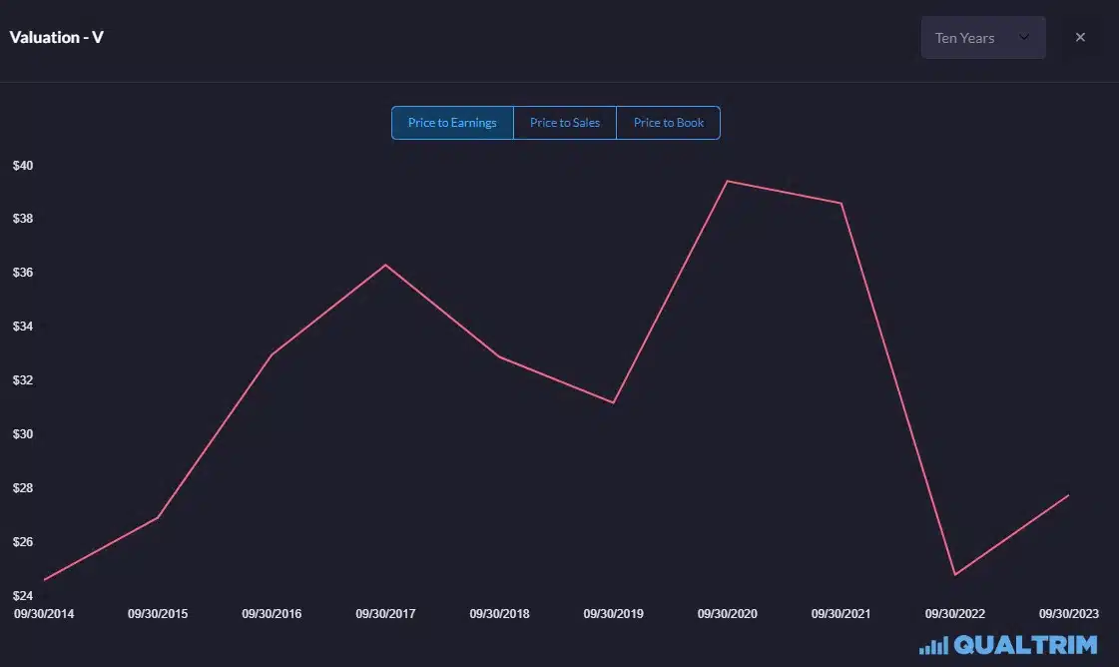This screenshot has width=1119, height=667.
Task: Click the 09/30/2014 x-axis date label
Action: [x=44, y=613]
